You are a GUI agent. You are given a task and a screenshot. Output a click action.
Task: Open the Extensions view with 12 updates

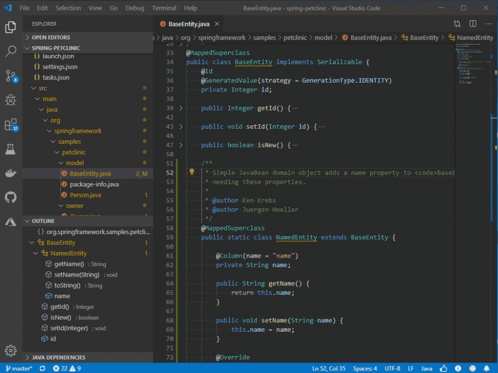click(x=11, y=125)
